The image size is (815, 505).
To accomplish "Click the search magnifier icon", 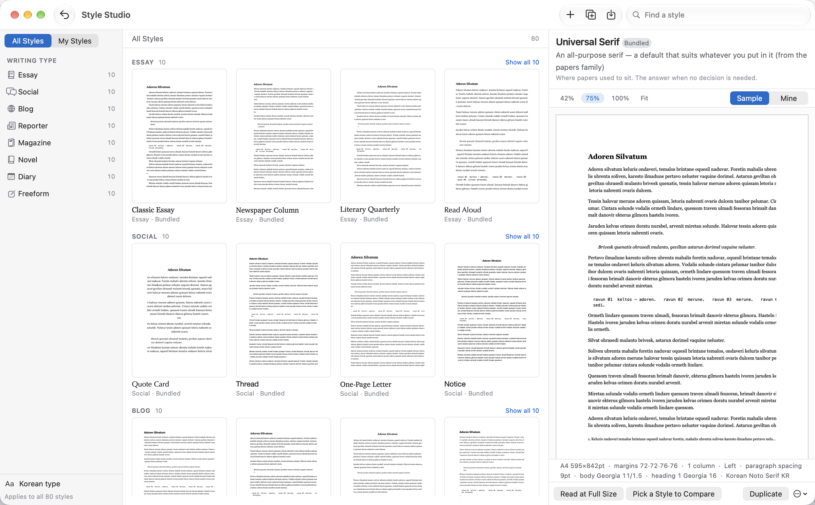I will point(636,15).
